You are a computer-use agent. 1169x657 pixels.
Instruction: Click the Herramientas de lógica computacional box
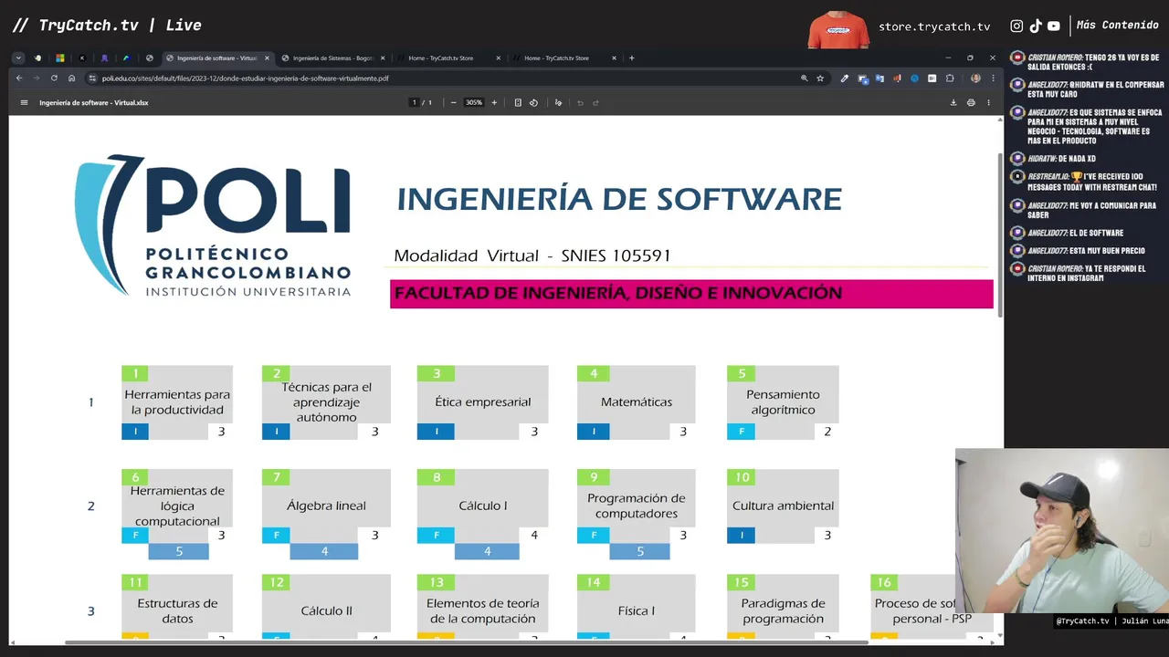[x=177, y=506]
